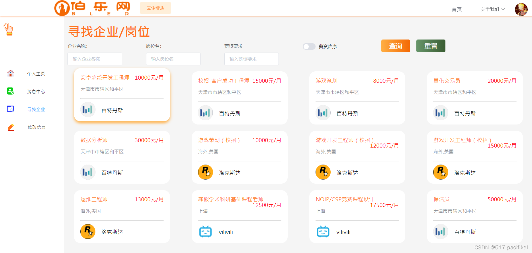Focus the 输入企业名称 input field
This screenshot has height=253, width=532.
click(x=95, y=59)
